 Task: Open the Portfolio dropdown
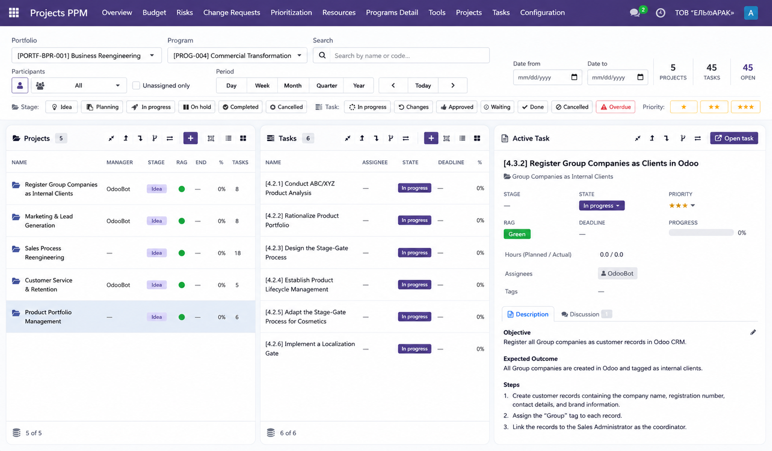tap(87, 55)
